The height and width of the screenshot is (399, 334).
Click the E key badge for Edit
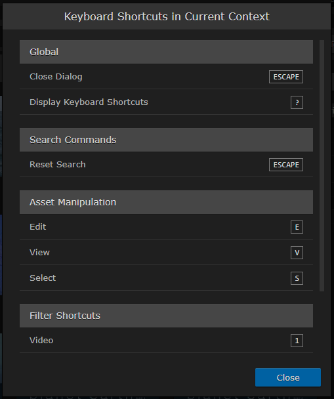click(297, 227)
